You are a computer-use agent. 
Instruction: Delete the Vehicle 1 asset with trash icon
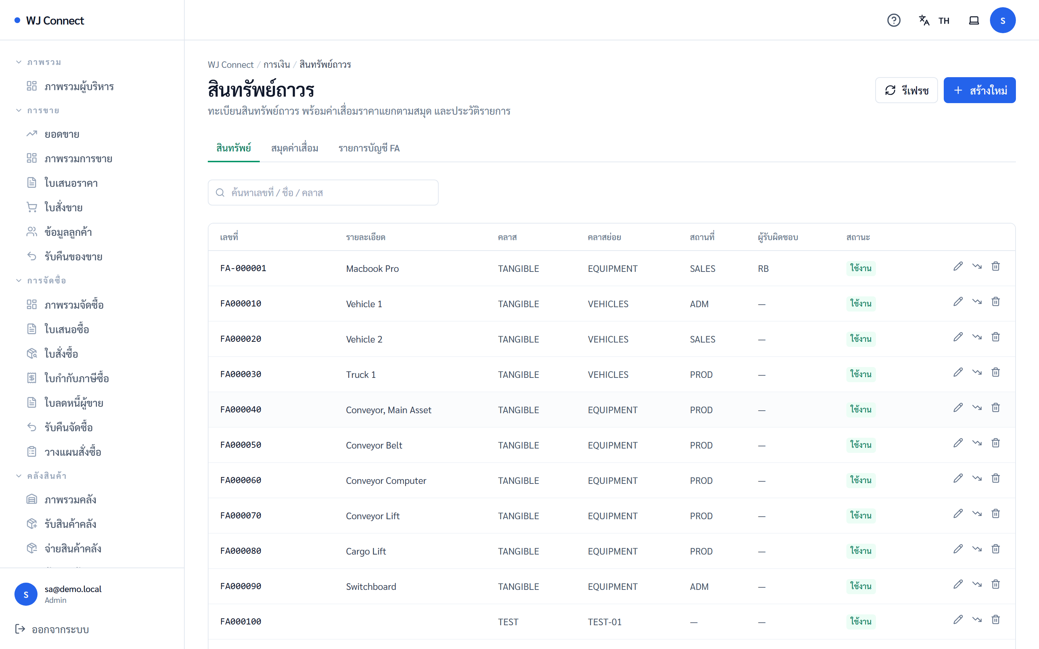tap(995, 302)
